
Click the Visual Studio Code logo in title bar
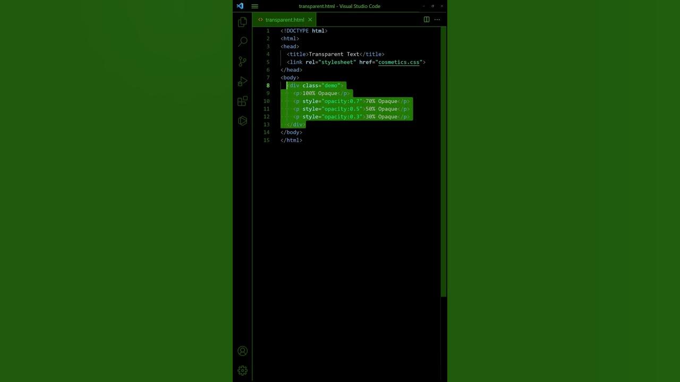pos(240,6)
